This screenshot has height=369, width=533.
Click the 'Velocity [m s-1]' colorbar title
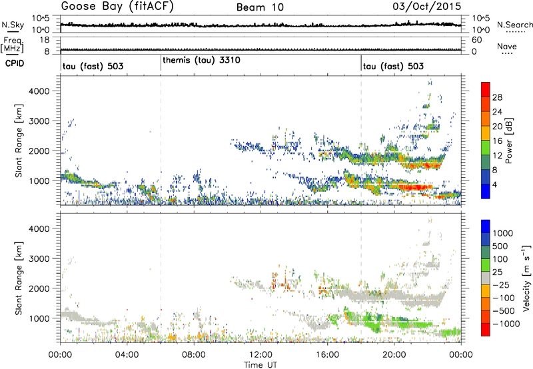pos(526,278)
